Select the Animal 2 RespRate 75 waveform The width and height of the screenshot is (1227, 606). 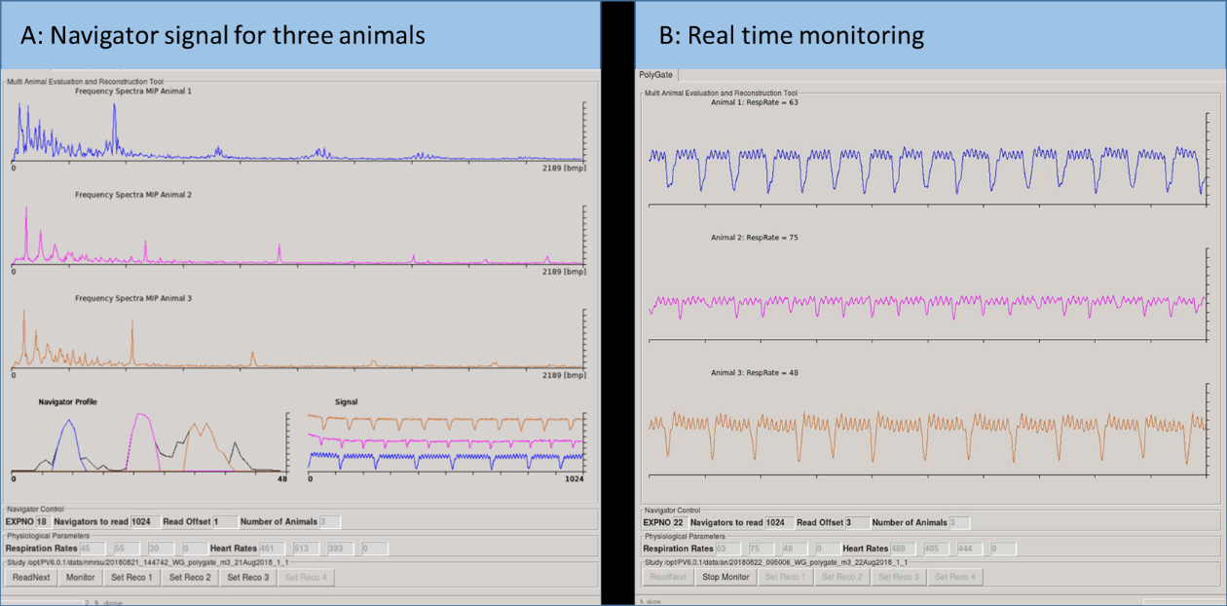coord(925,302)
